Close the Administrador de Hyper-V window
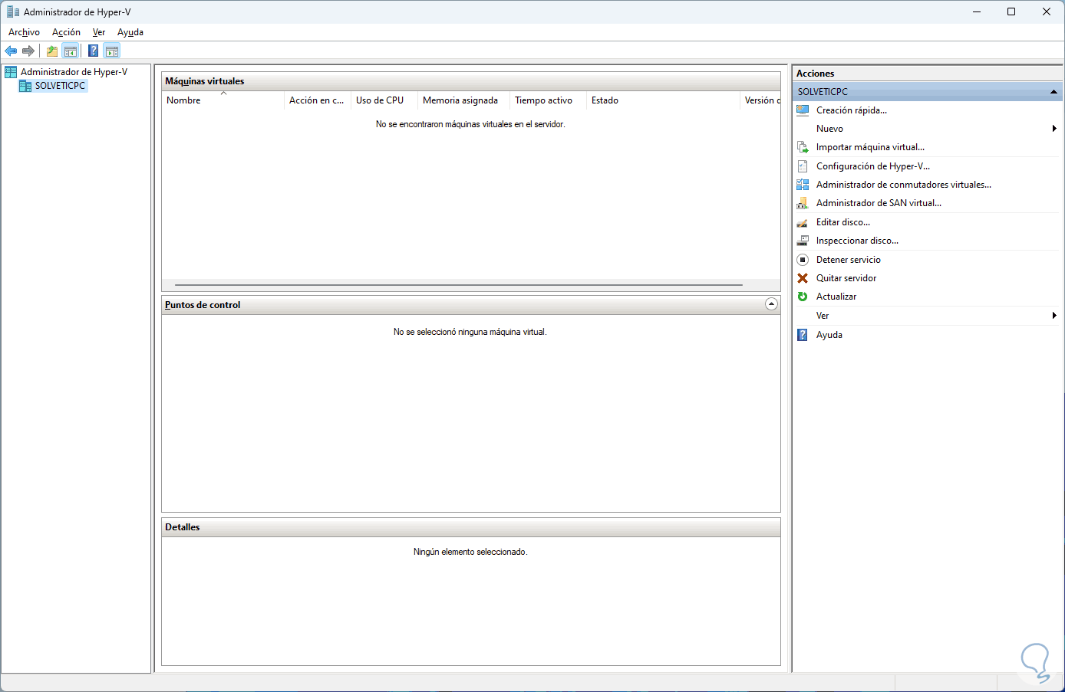Image resolution: width=1065 pixels, height=692 pixels. 1047,12
